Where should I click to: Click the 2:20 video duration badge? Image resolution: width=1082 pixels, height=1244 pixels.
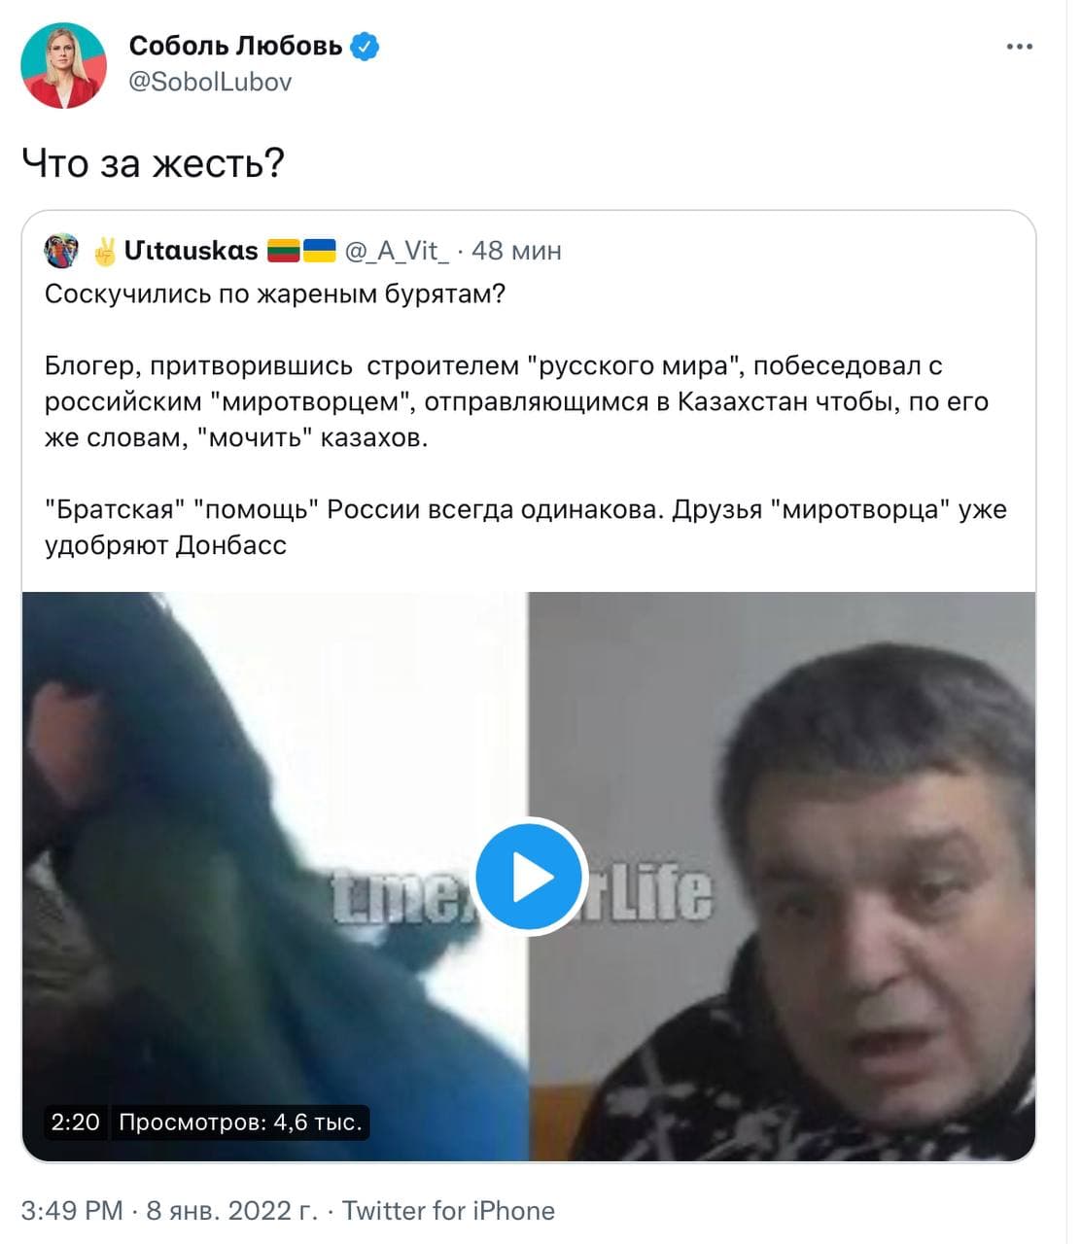[75, 1123]
